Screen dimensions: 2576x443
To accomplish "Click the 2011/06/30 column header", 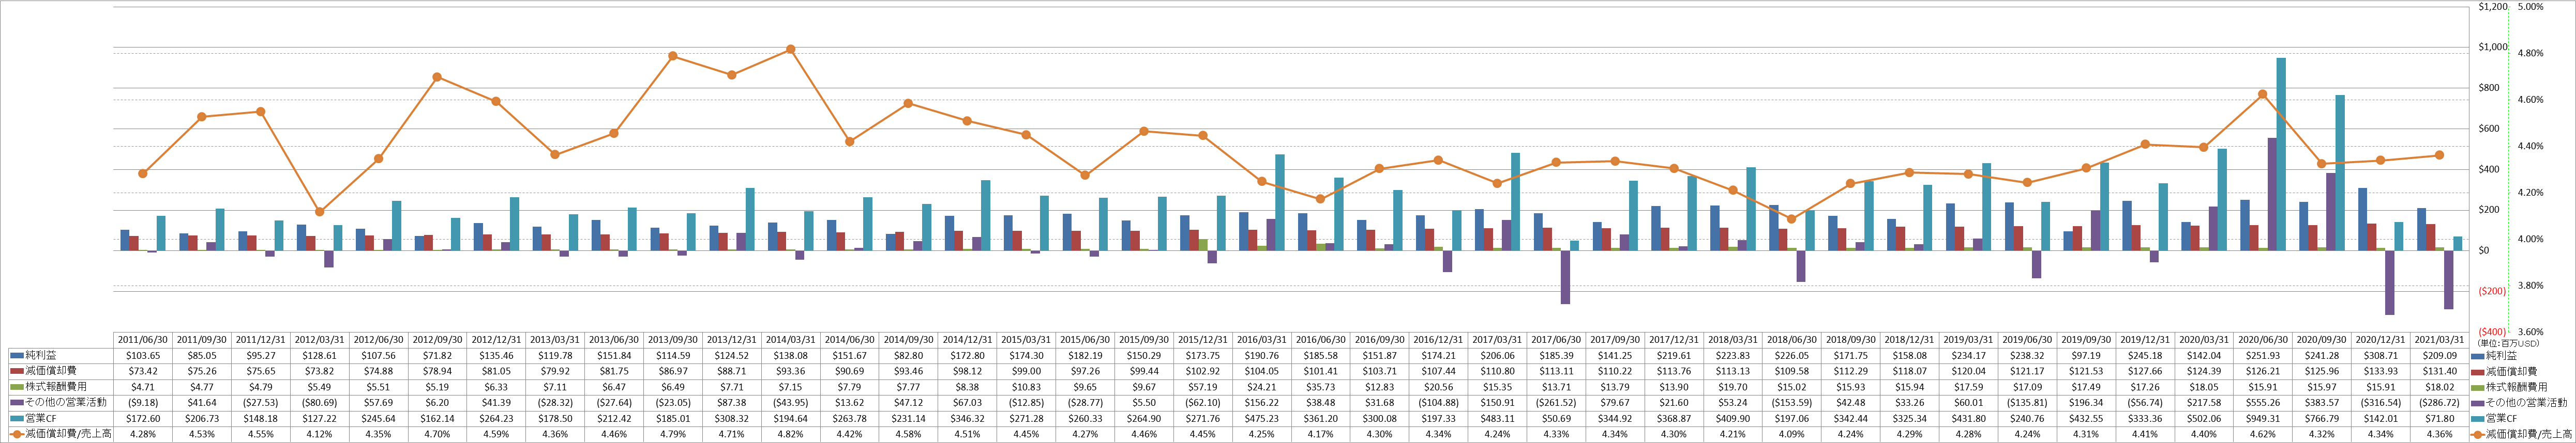I will point(144,339).
